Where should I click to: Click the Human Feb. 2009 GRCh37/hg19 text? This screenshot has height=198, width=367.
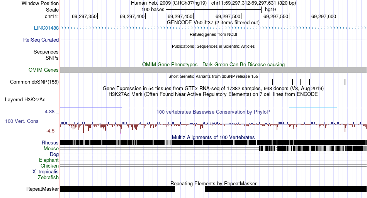click(169, 3)
